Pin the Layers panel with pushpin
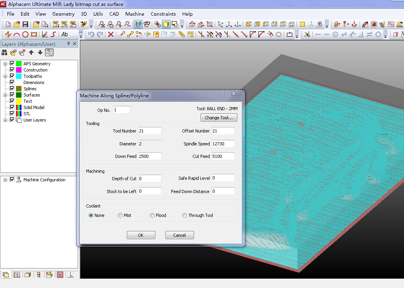404x288 pixels. 68,44
